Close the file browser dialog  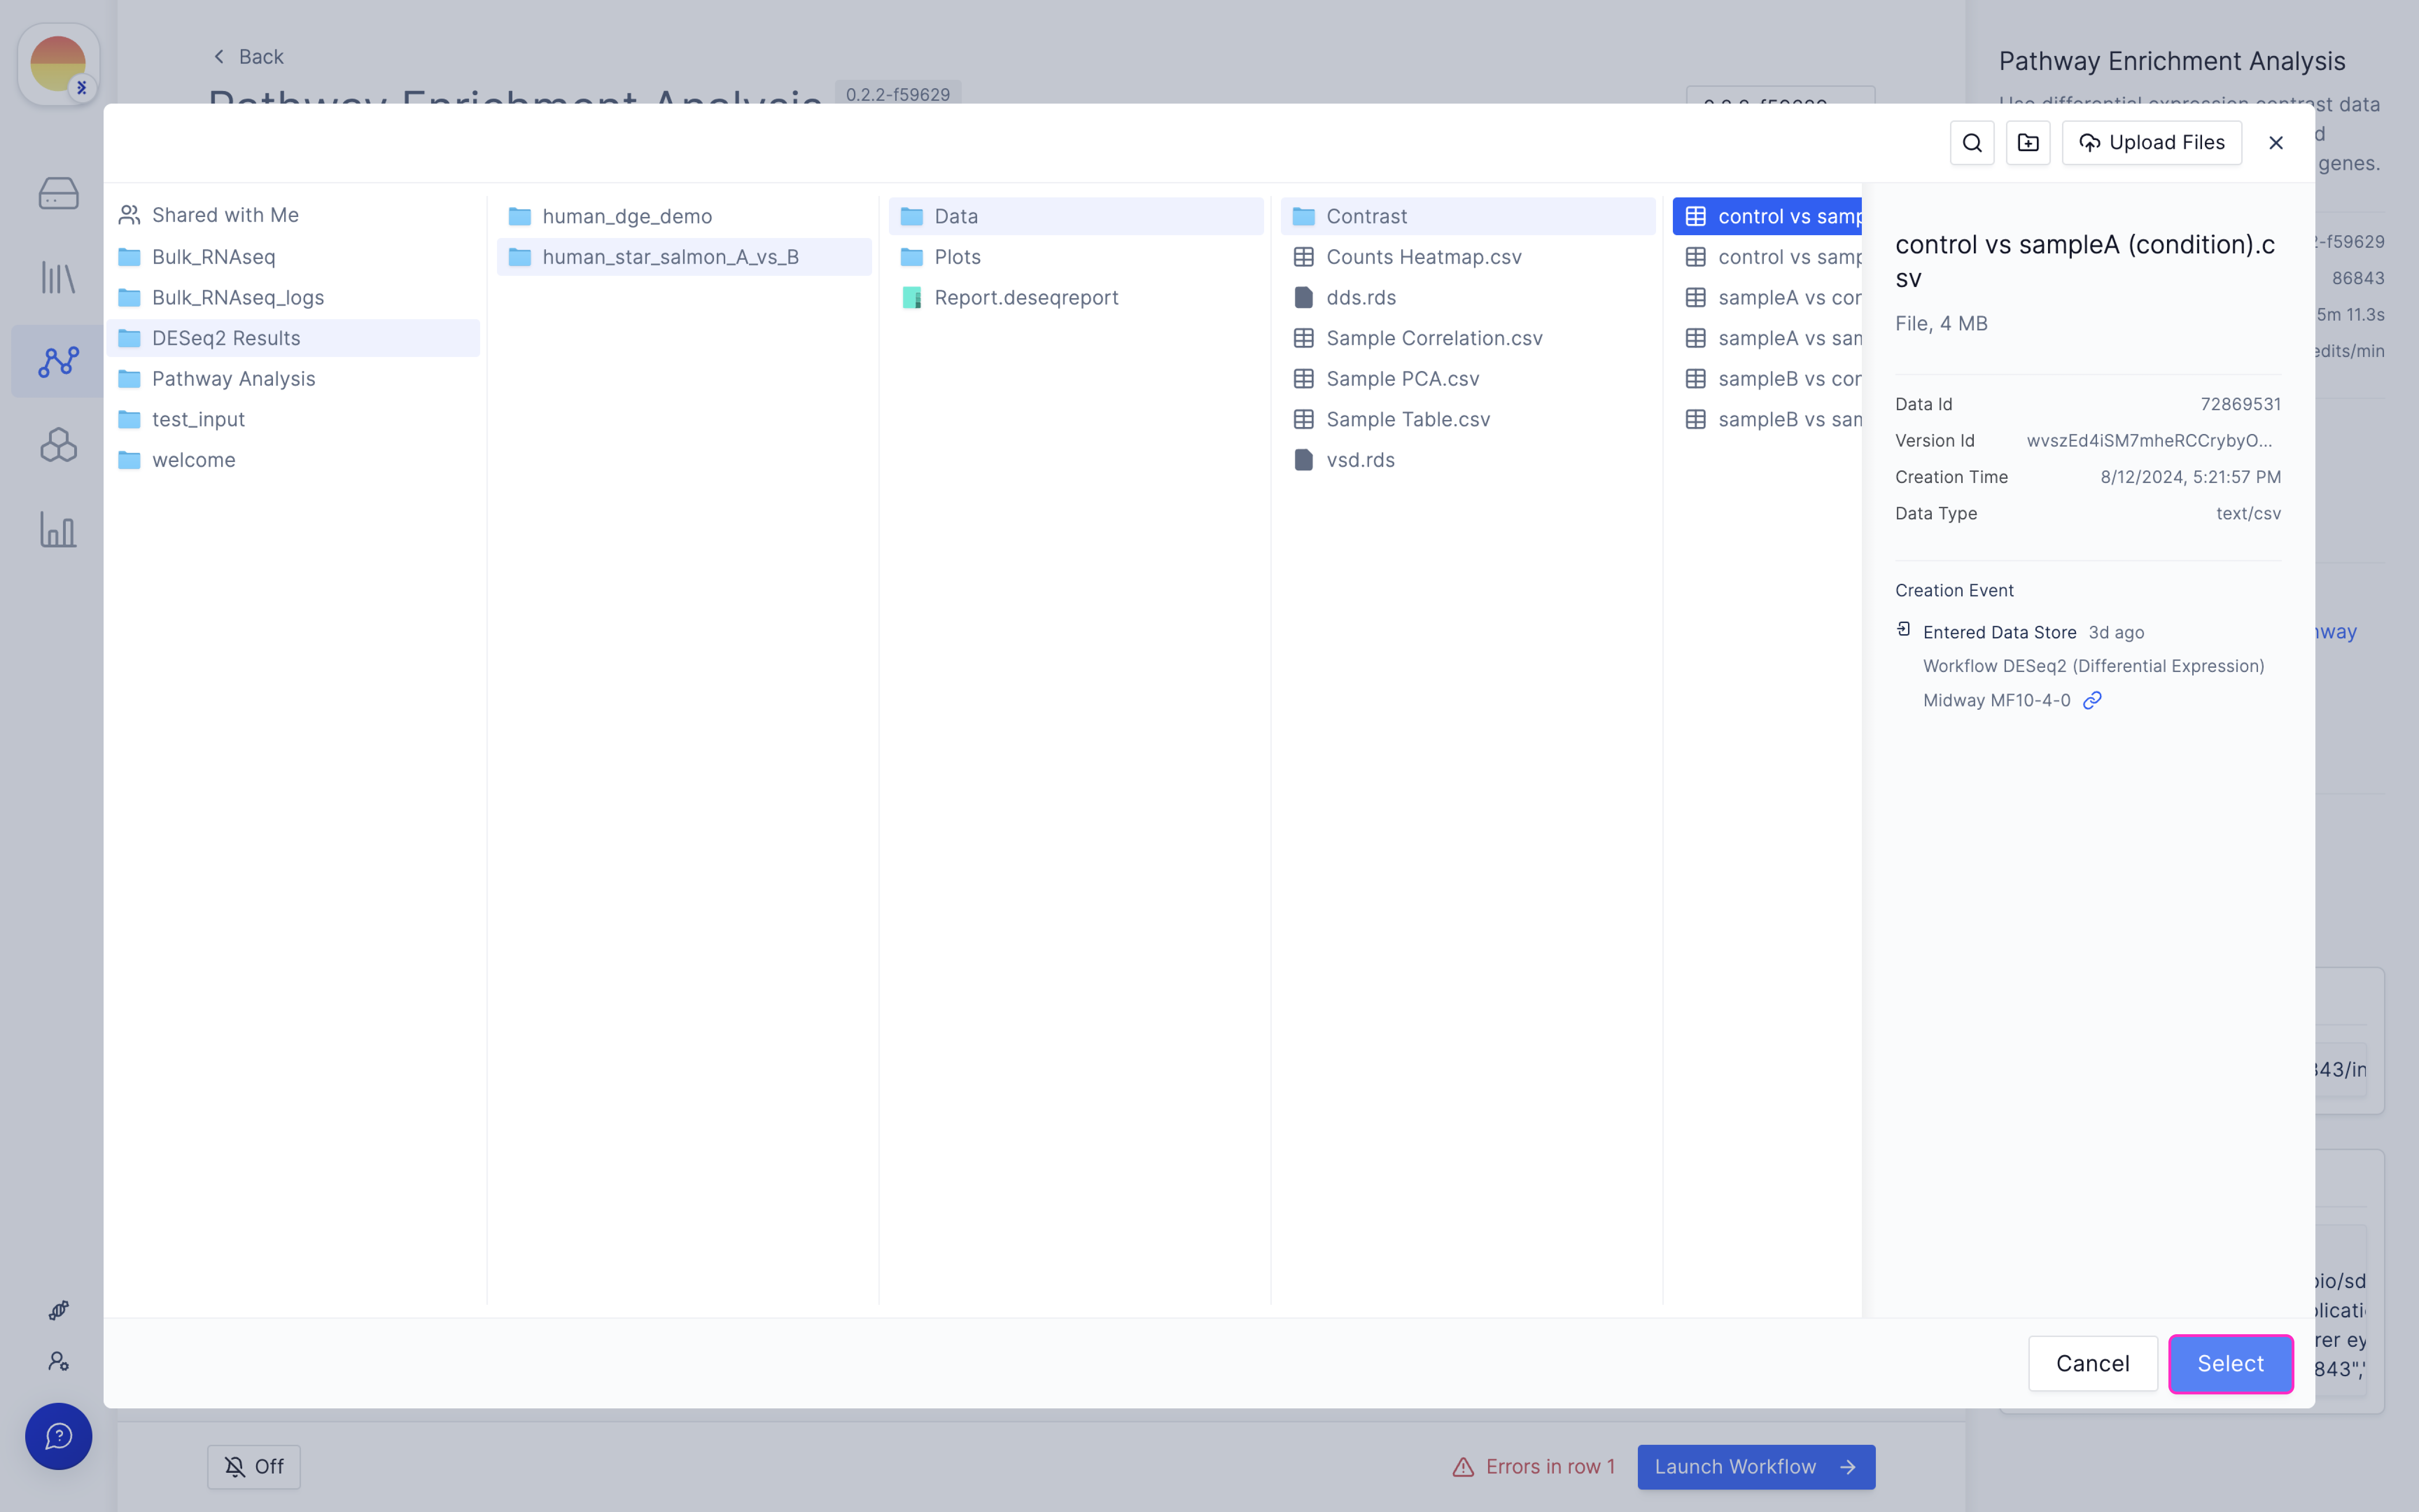[x=2276, y=143]
